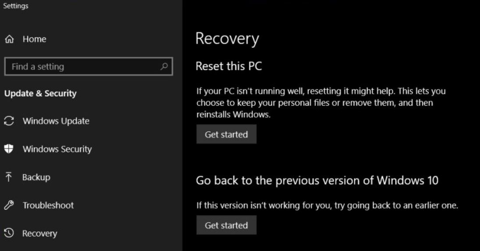The width and height of the screenshot is (480, 251).
Task: Click the Backup upward arrow icon
Action: coord(9,177)
